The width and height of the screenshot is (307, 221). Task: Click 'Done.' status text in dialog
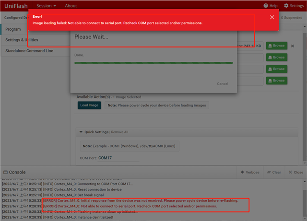79,55
